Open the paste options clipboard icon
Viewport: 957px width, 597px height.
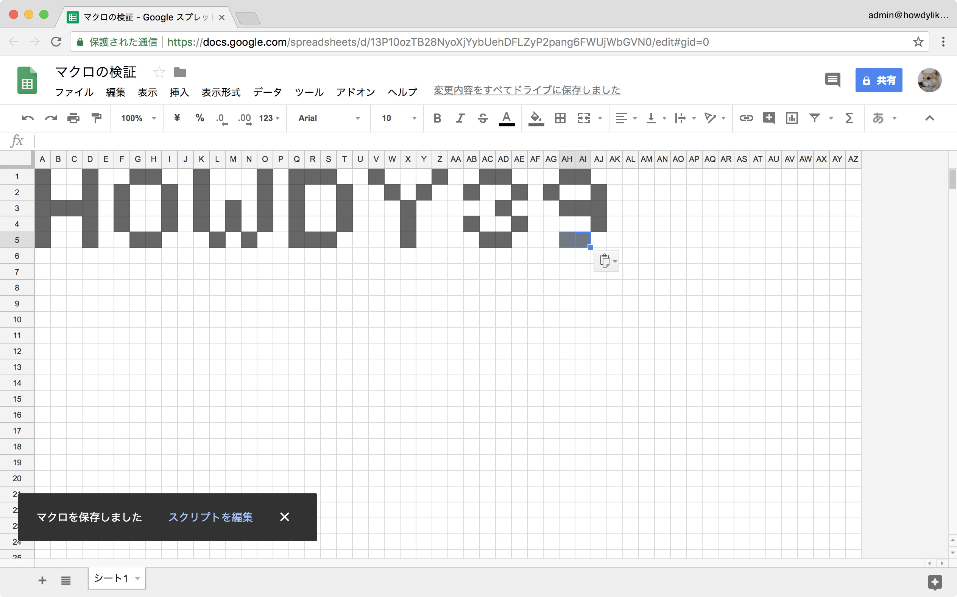[x=606, y=261]
